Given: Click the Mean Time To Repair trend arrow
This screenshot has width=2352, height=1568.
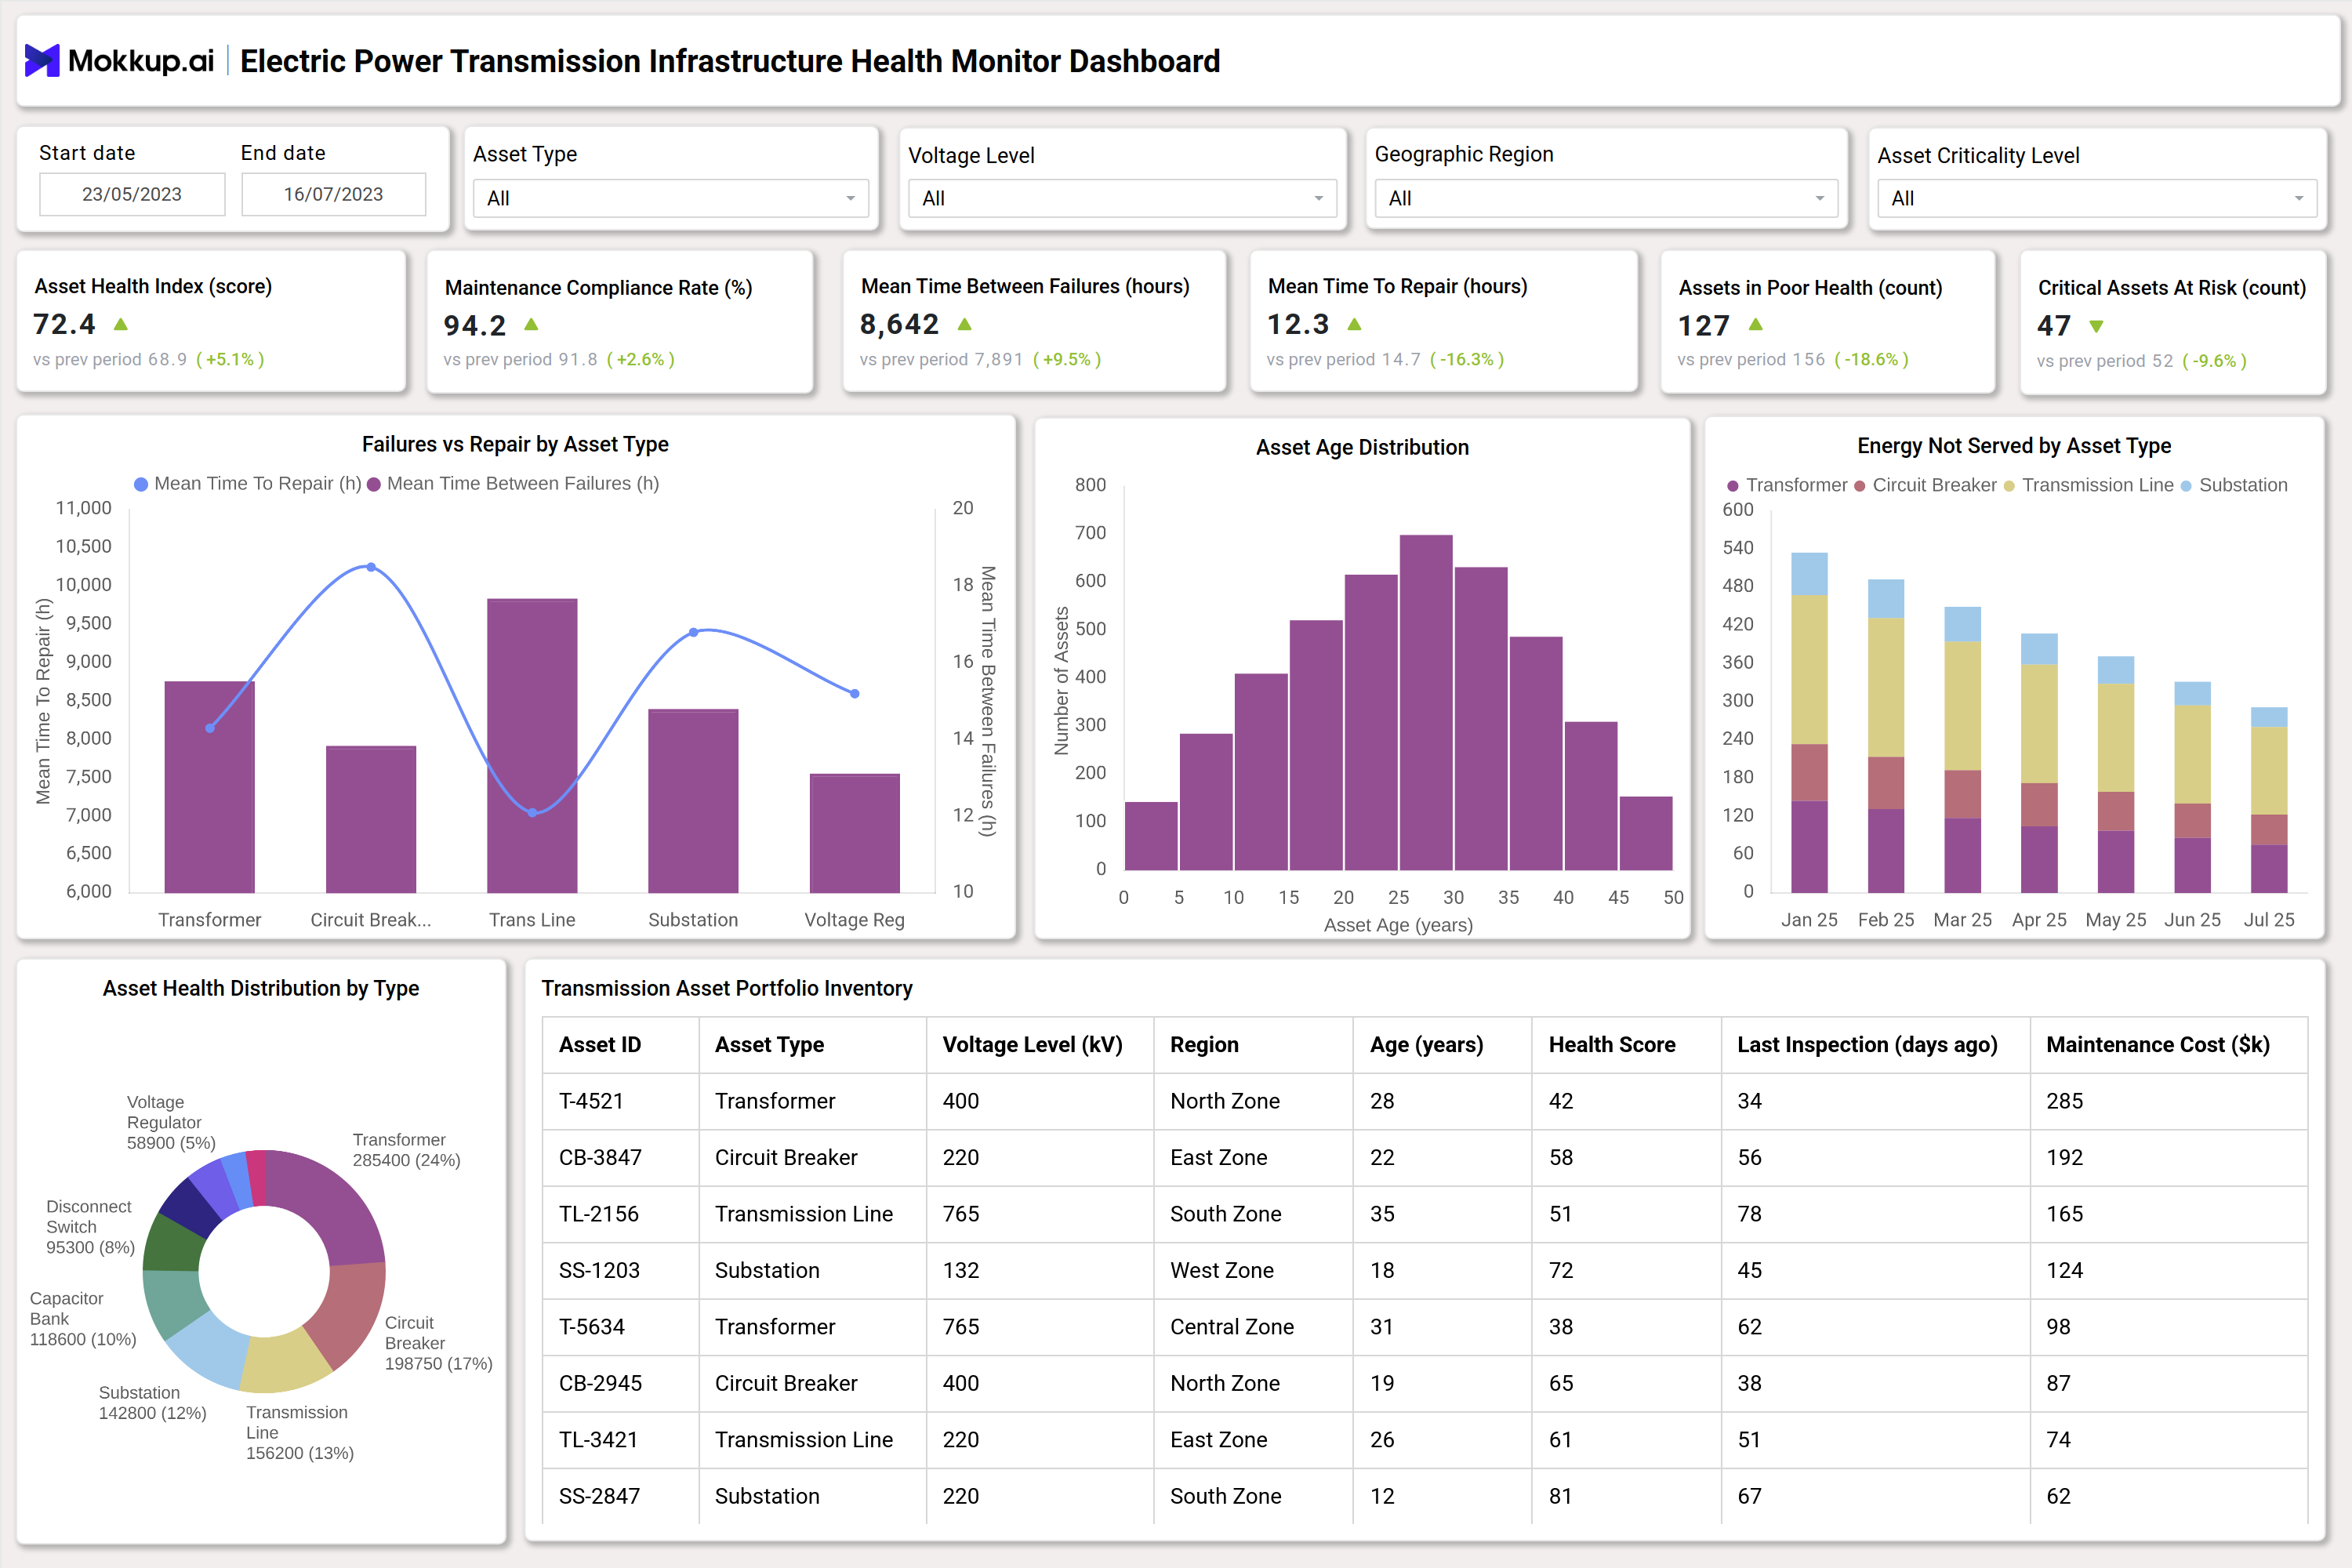Looking at the screenshot, I should pos(1354,324).
